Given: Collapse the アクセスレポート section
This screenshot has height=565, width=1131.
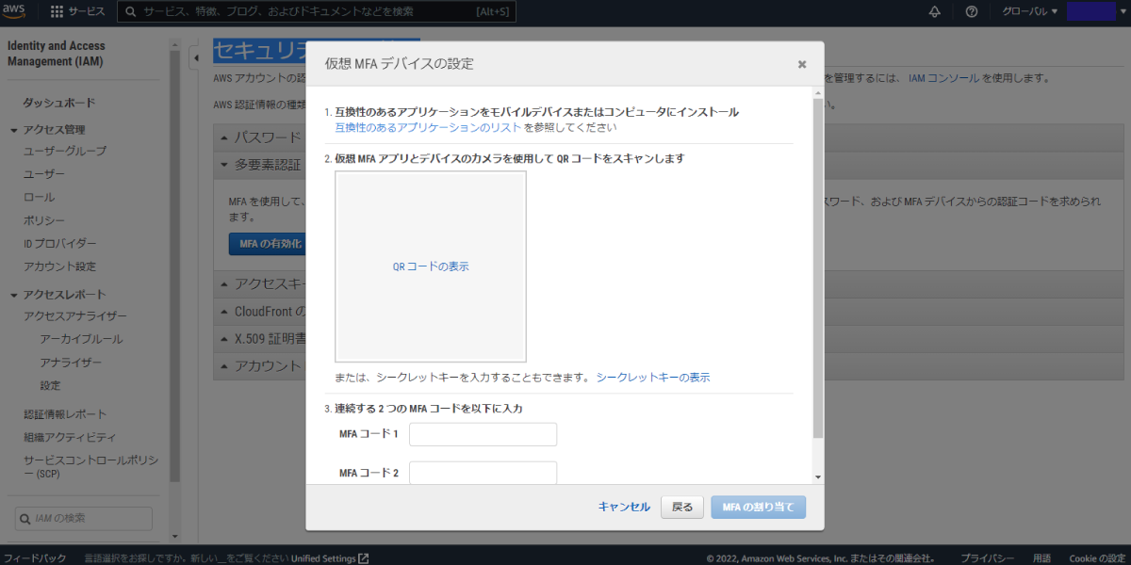Looking at the screenshot, I should pyautogui.click(x=14, y=294).
